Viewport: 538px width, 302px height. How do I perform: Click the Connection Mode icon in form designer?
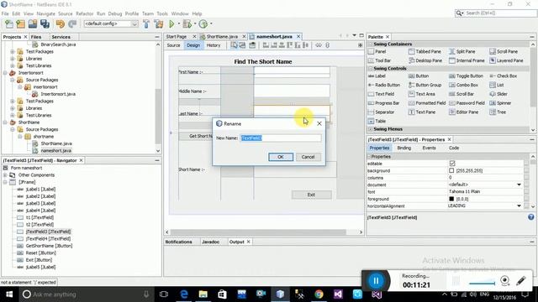[x=242, y=45]
